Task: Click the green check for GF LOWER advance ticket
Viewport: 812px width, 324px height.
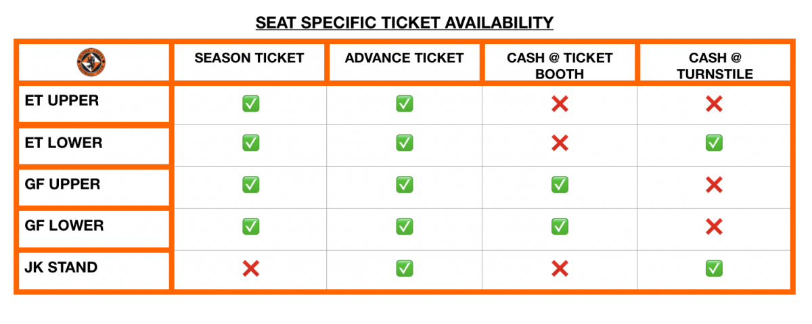Action: point(405,227)
